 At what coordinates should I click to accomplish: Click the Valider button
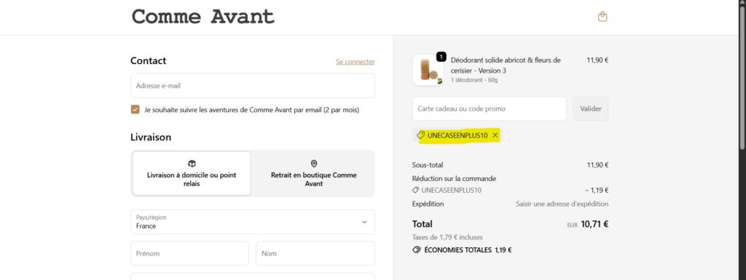click(591, 108)
